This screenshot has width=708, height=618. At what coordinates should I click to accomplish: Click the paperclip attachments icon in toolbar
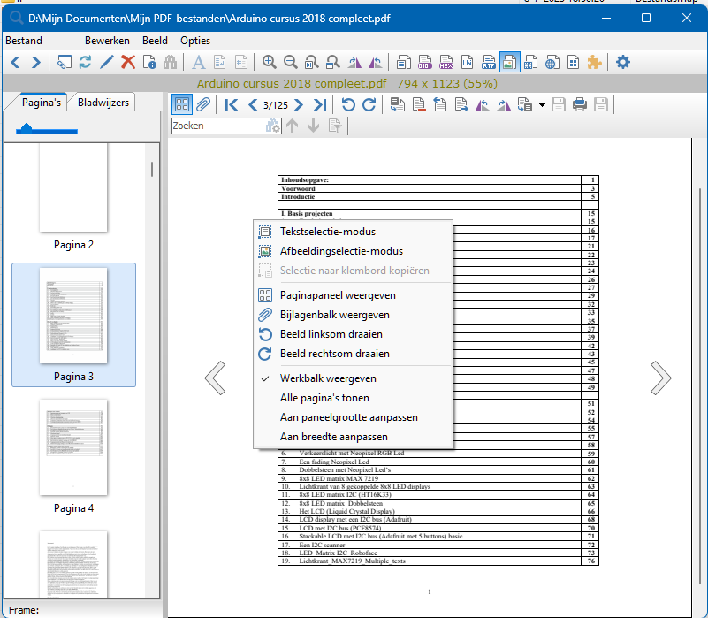click(x=203, y=105)
